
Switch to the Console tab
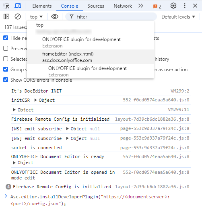click(x=70, y=6)
